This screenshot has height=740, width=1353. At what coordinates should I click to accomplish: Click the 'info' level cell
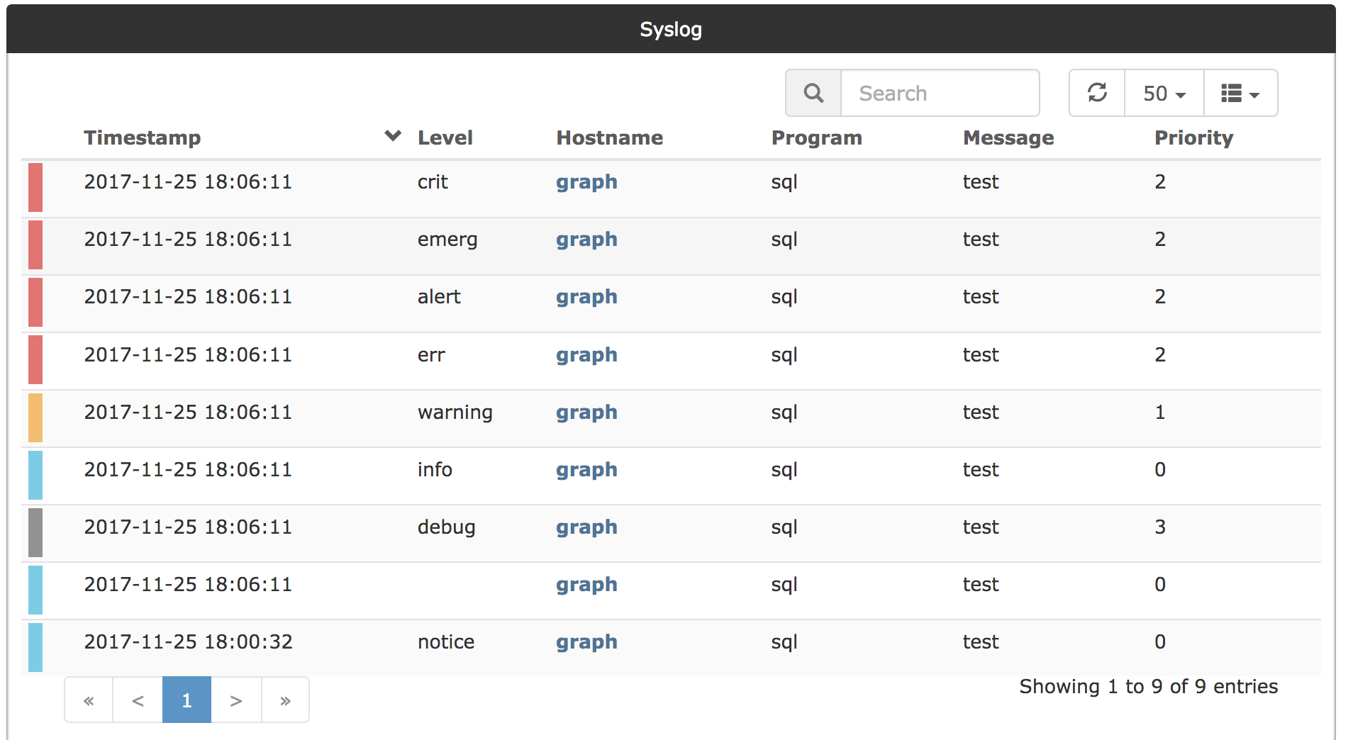click(435, 469)
